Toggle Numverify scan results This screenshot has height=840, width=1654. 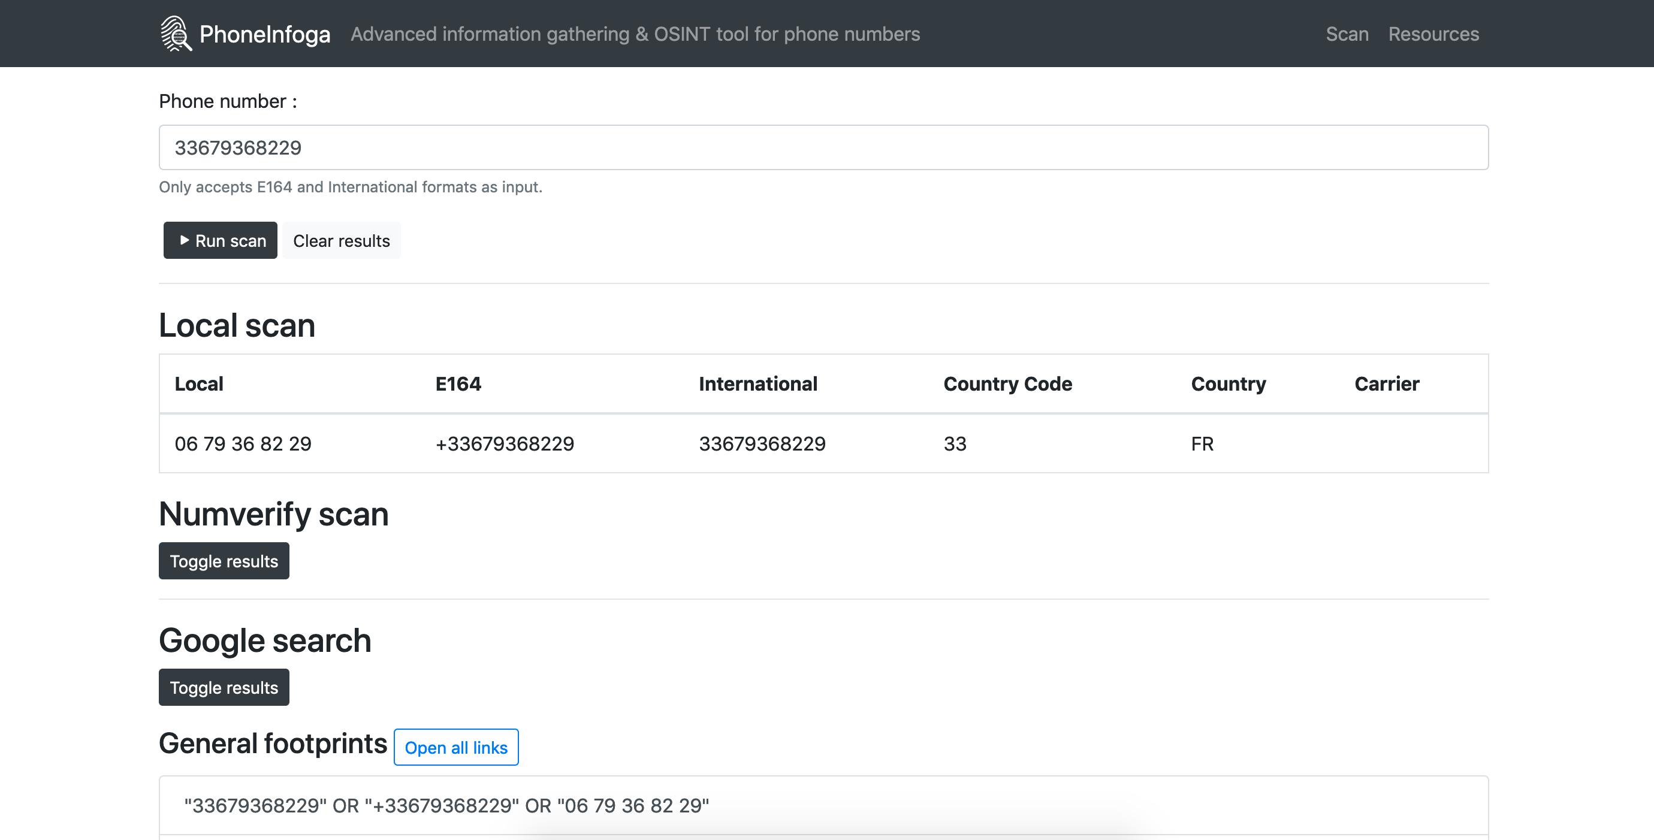pos(224,561)
